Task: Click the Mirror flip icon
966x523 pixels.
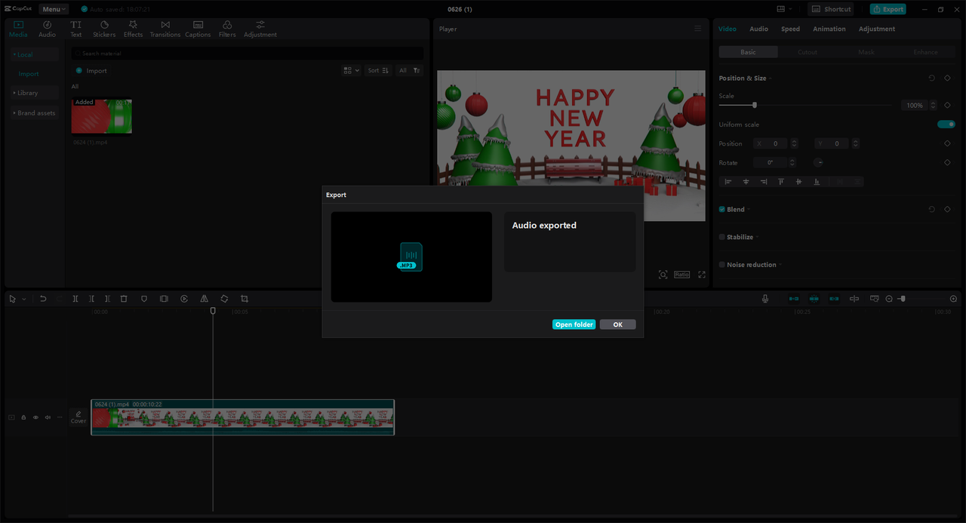Action: 204,299
